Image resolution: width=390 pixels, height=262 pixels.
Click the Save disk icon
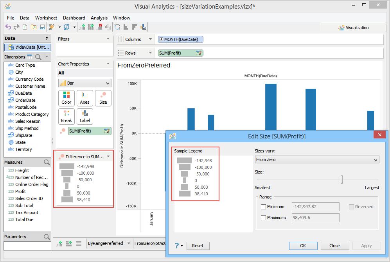42,27
